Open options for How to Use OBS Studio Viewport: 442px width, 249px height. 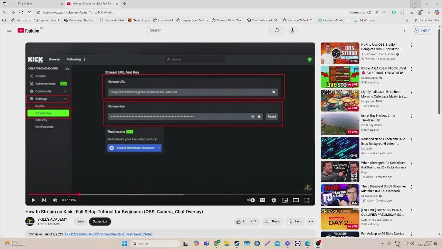tap(411, 45)
